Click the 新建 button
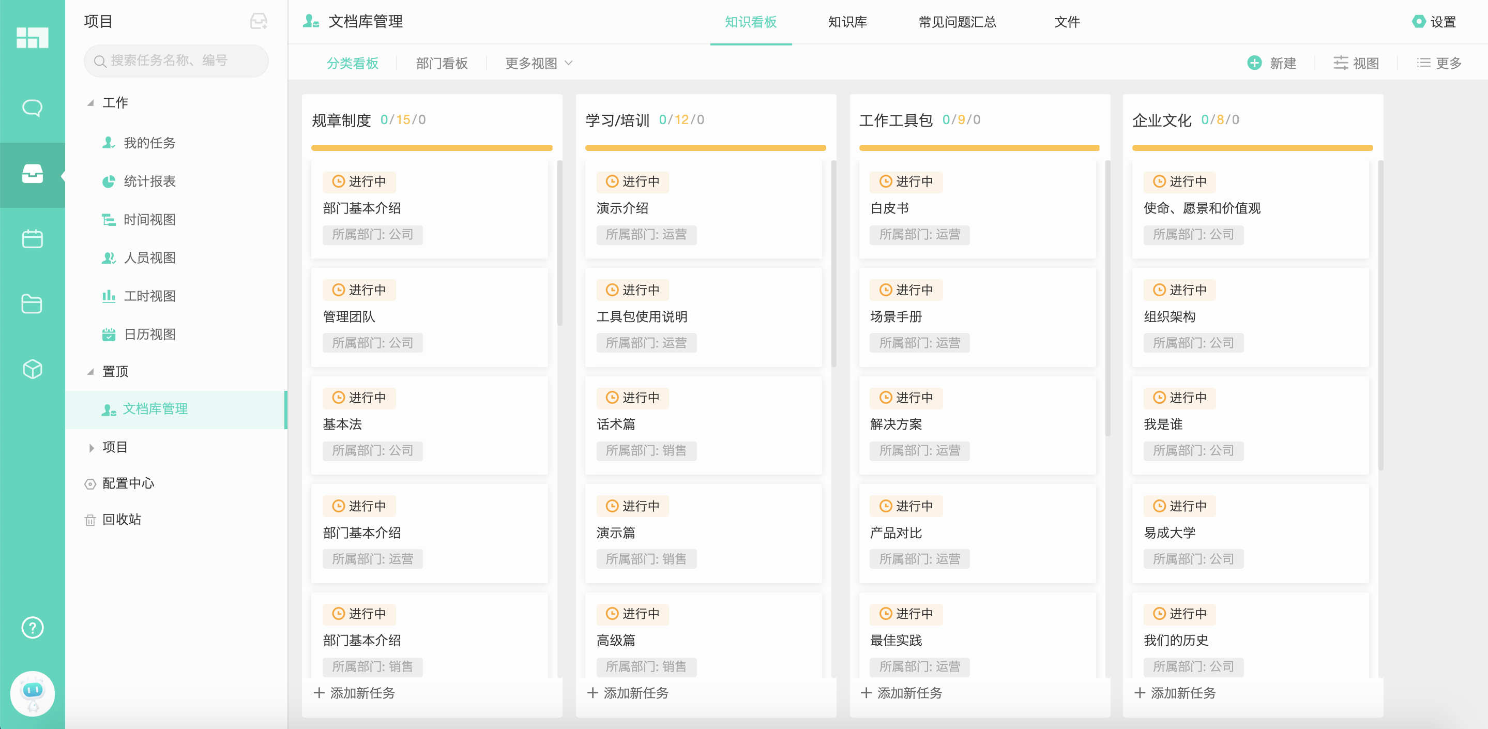The image size is (1488, 729). point(1272,63)
